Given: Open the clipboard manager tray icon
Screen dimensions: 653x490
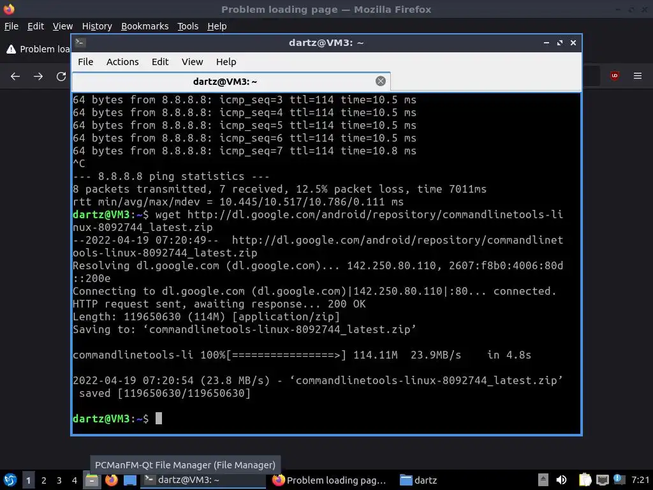Looking at the screenshot, I should point(585,480).
